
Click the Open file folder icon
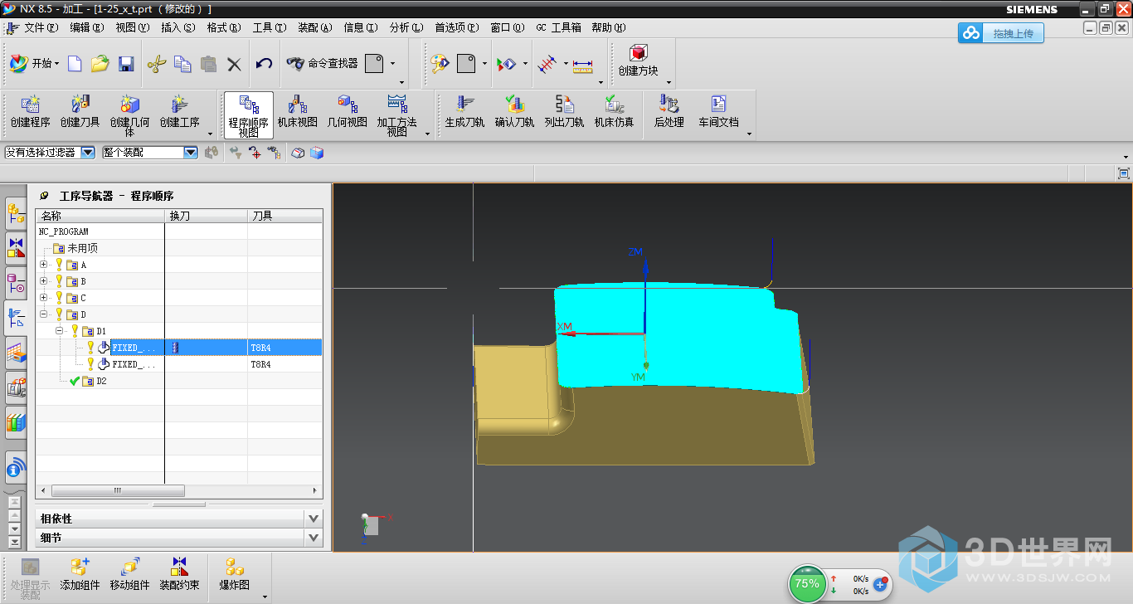pos(100,64)
